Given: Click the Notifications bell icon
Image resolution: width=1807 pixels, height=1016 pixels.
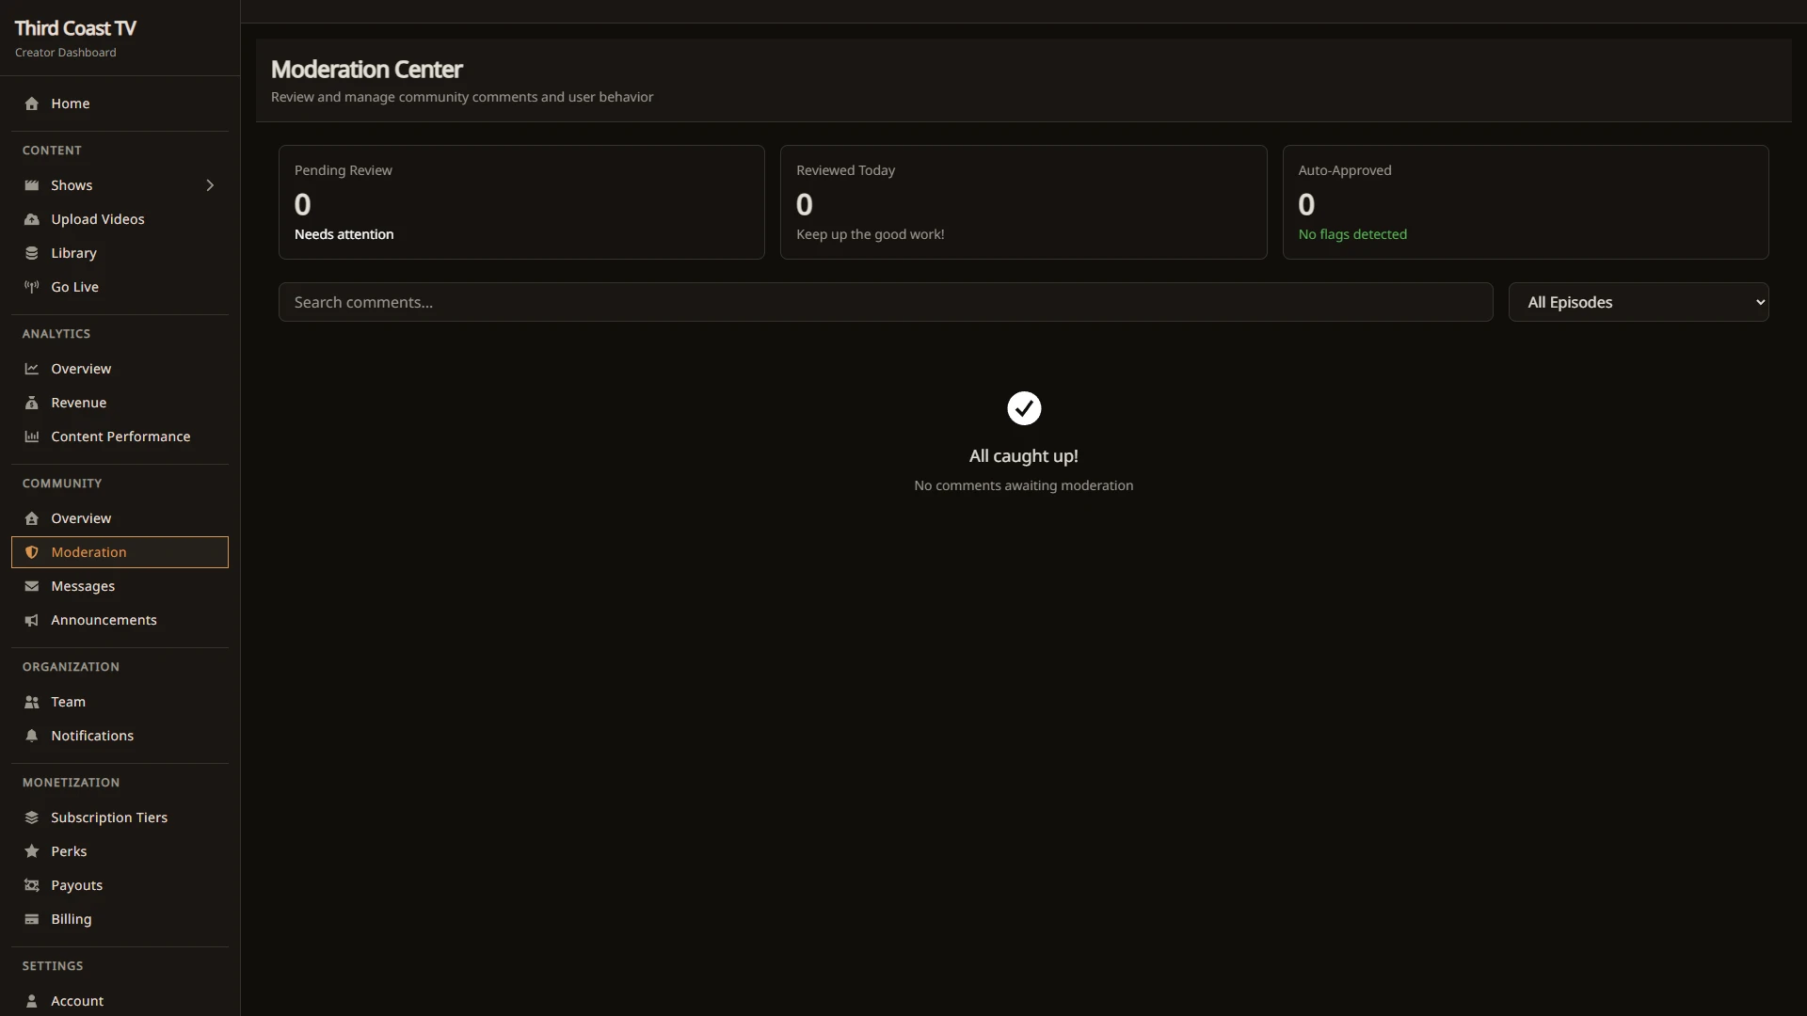Looking at the screenshot, I should point(32,736).
